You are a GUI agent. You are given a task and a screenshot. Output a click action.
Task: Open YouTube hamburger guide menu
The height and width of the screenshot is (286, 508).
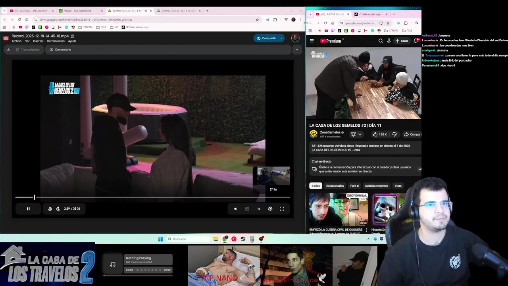click(x=312, y=41)
